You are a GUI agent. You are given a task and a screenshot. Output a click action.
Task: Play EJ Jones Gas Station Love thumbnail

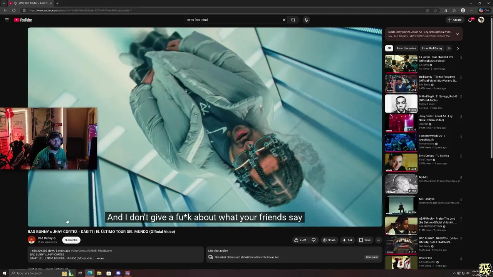(x=401, y=63)
